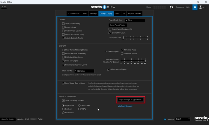This screenshot has height=125, width=209.
Task: Toggle Protect Library checkbox
Action: point(63,27)
